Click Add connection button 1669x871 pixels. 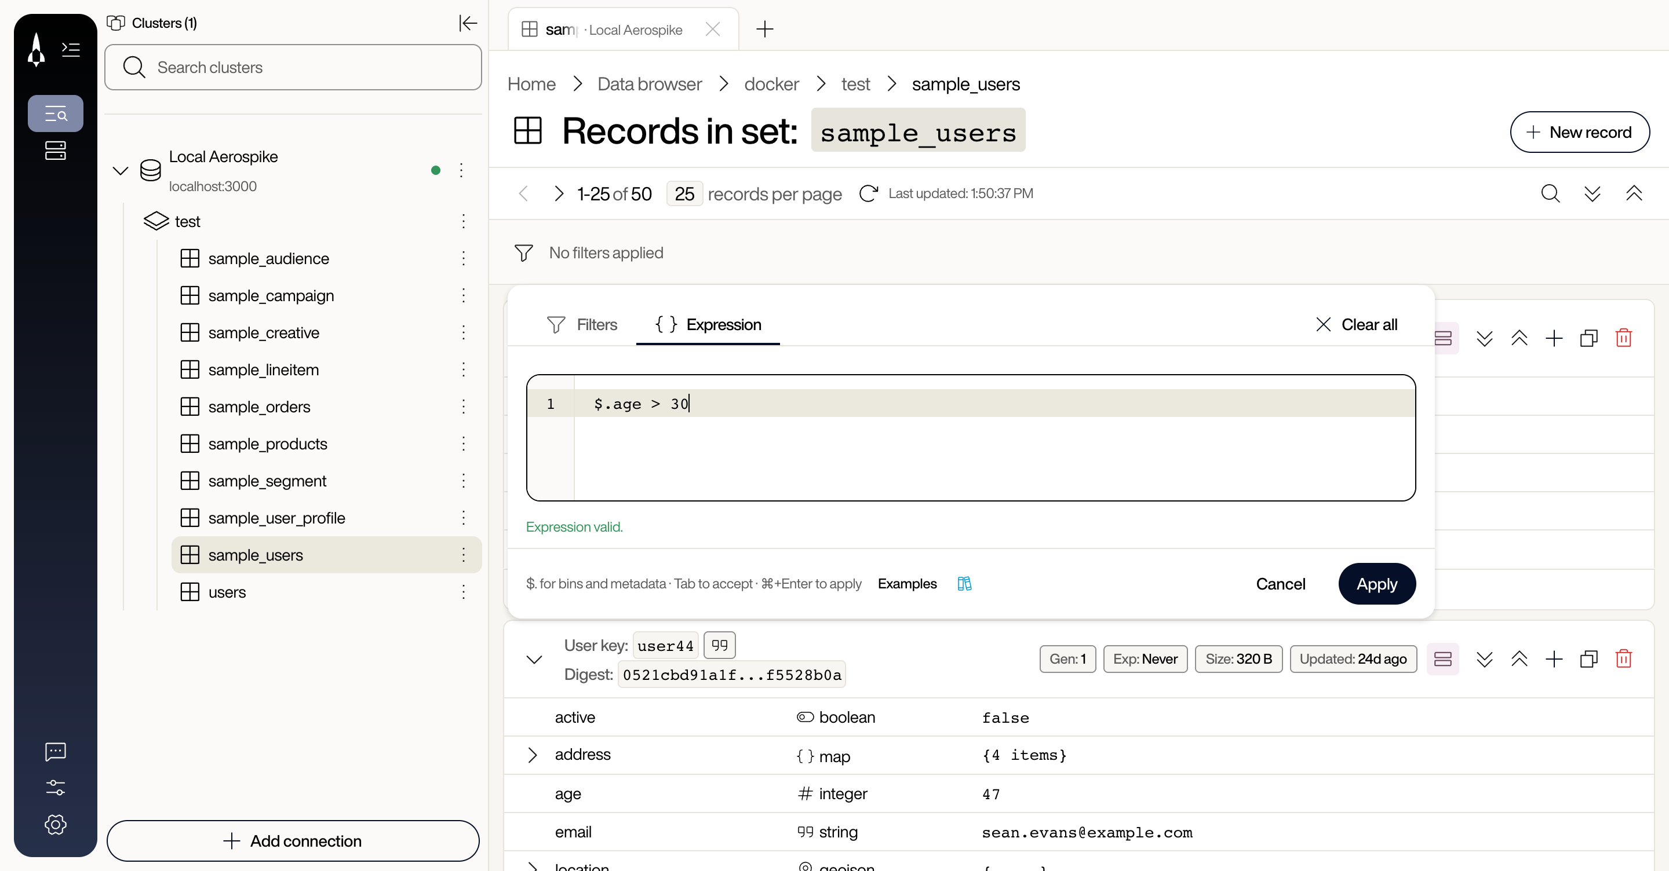click(x=293, y=841)
